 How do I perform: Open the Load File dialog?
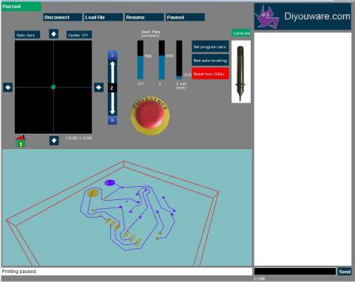[104, 17]
